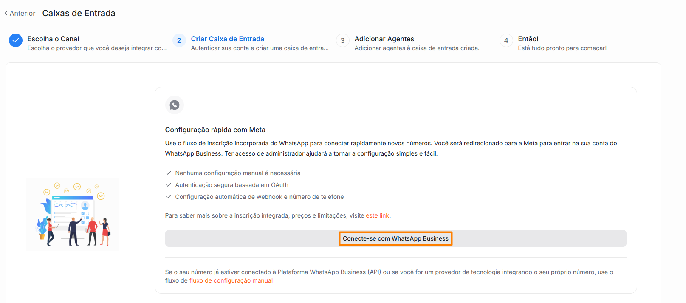Screen dimensions: 686x303
Task: Click checkmark beside Configuração automática de webhook
Action: point(169,197)
